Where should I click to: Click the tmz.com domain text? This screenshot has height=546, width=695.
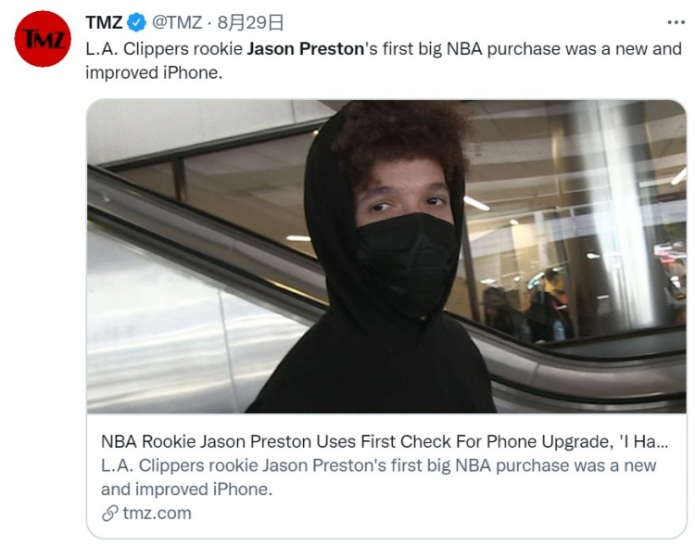pyautogui.click(x=157, y=514)
